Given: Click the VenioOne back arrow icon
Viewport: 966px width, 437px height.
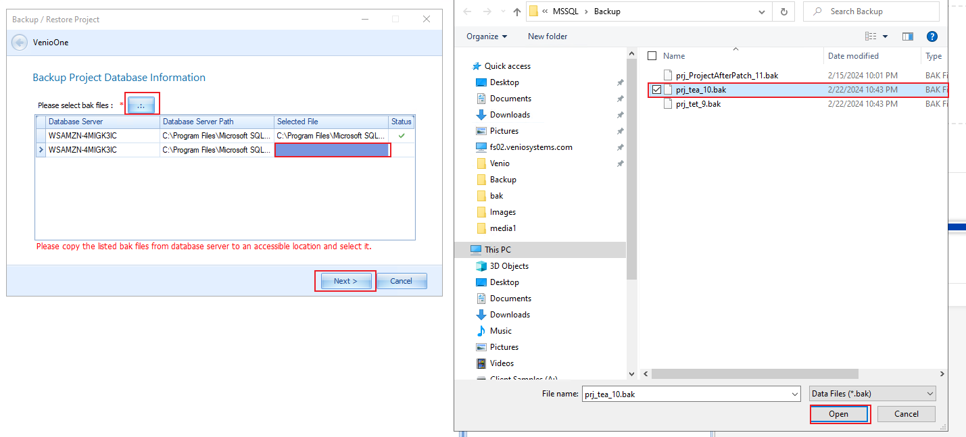Looking at the screenshot, I should pos(20,43).
